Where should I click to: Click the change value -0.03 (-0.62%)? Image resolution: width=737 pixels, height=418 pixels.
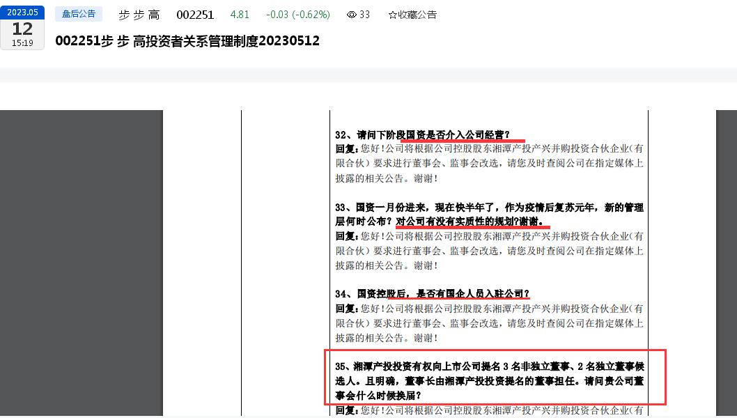coord(298,15)
